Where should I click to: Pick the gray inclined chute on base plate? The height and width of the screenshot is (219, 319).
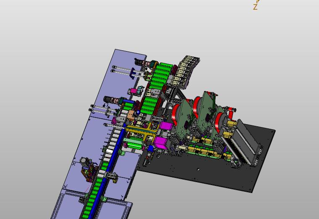pyautogui.click(x=242, y=142)
